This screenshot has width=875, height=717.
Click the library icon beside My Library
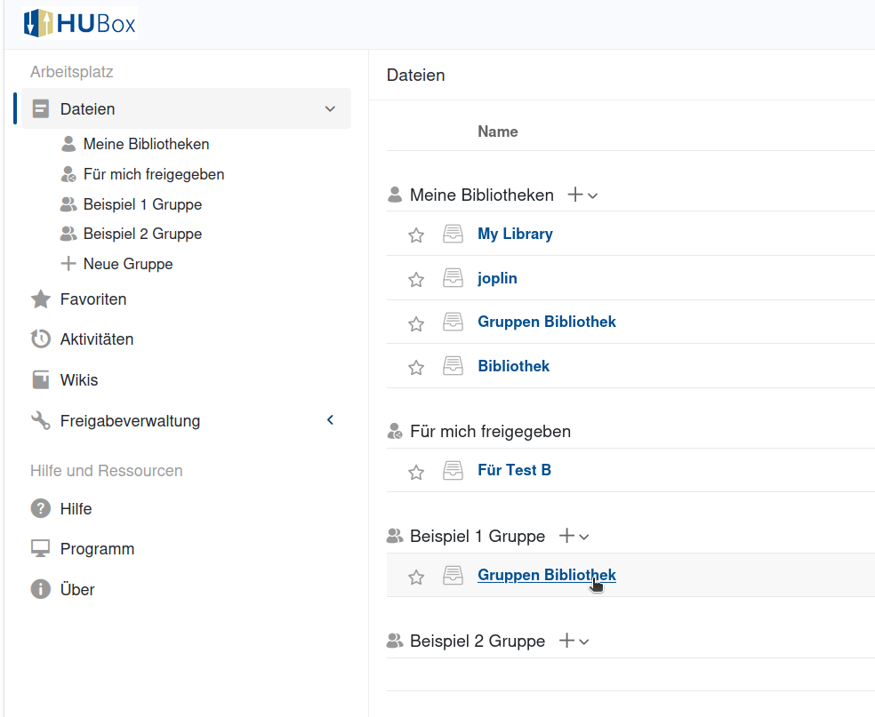coord(454,234)
